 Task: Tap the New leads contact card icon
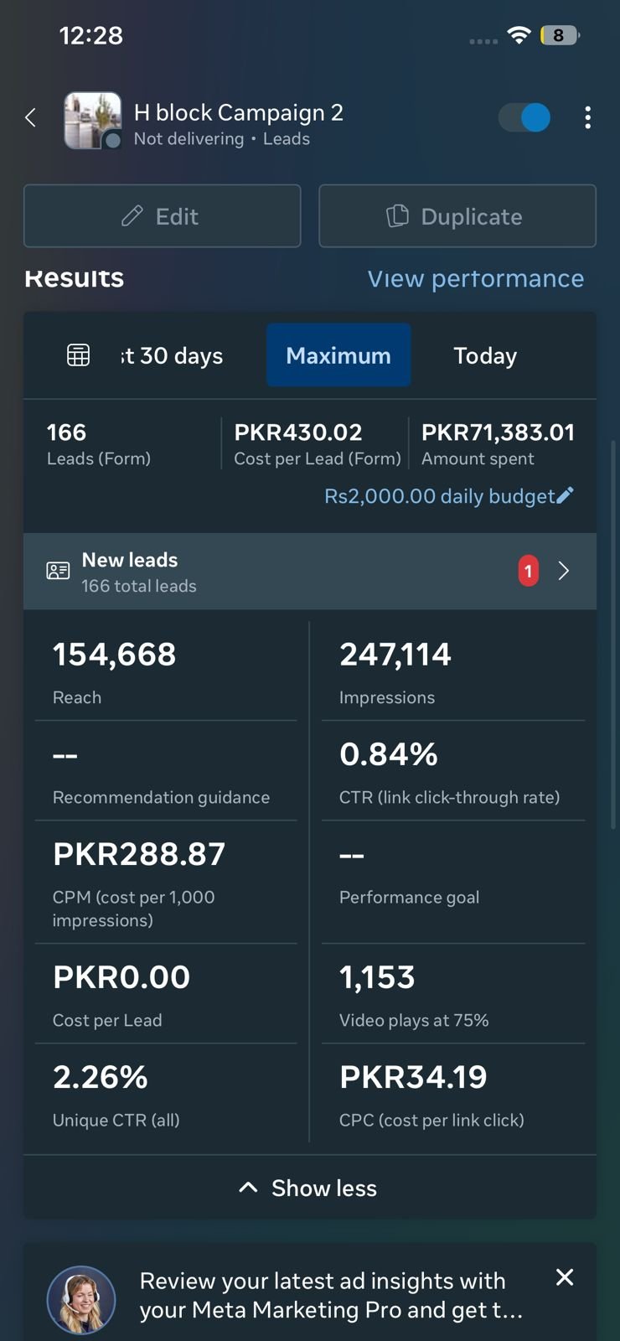pos(58,572)
